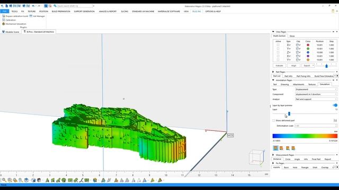Click the Align button
This screenshot has height=190, width=339.
(x=293, y=65)
